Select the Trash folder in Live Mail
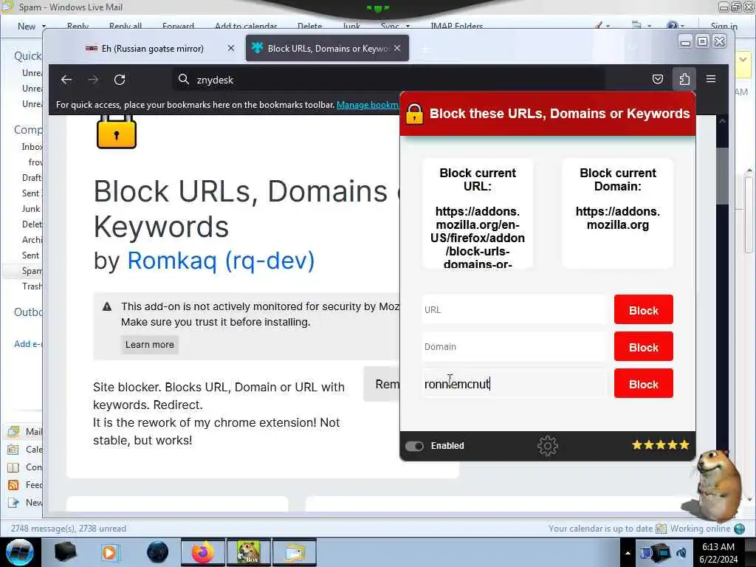Image resolution: width=756 pixels, height=567 pixels. 32,286
